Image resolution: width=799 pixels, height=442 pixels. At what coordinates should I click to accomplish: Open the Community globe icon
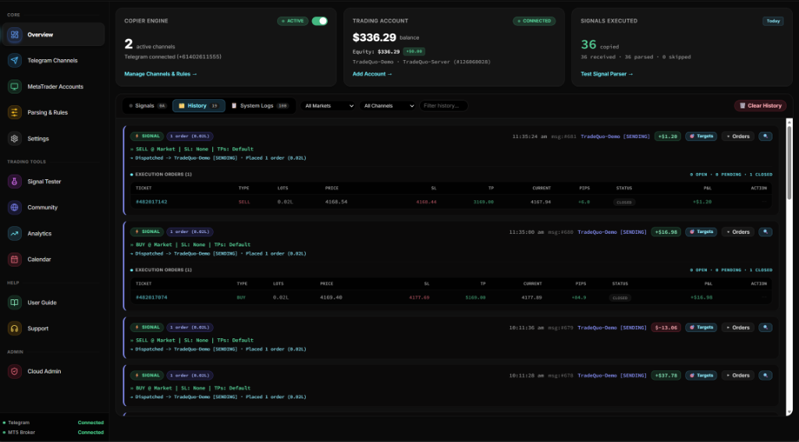click(14, 207)
